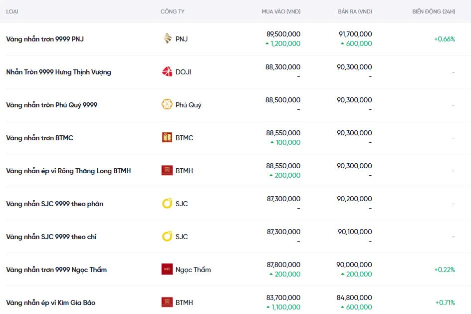Select 'Vàng nhẫn tròn Phú Quý 9999' row title
The width and height of the screenshot is (471, 314).
pos(51,105)
